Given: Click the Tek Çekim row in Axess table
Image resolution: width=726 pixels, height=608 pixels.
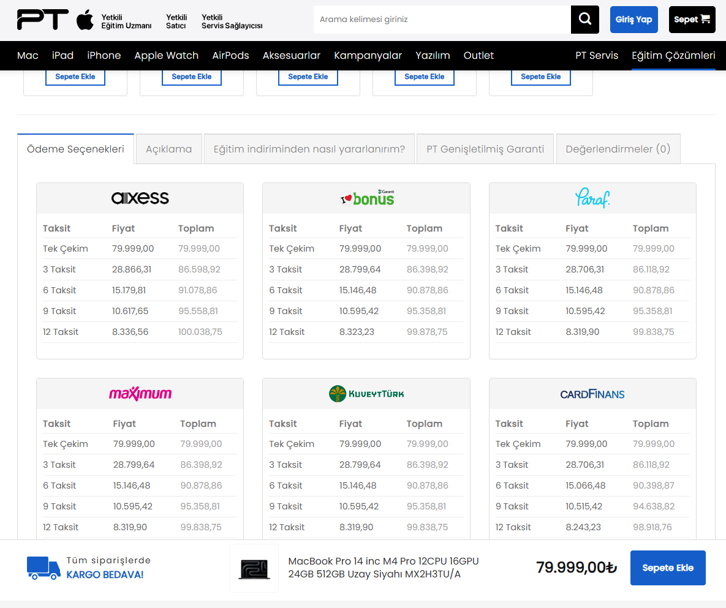Looking at the screenshot, I should 140,249.
